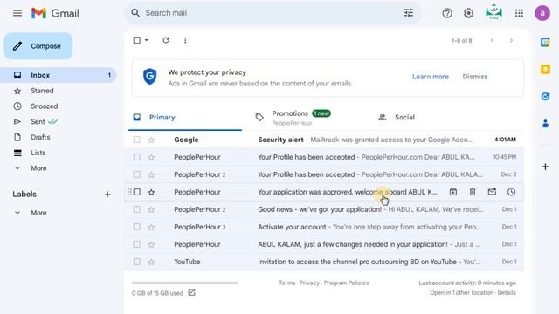Screen dimensions: 559x314
Task: Select the Dec 2 PeoplePerHour email checkbox
Action: [136, 174]
